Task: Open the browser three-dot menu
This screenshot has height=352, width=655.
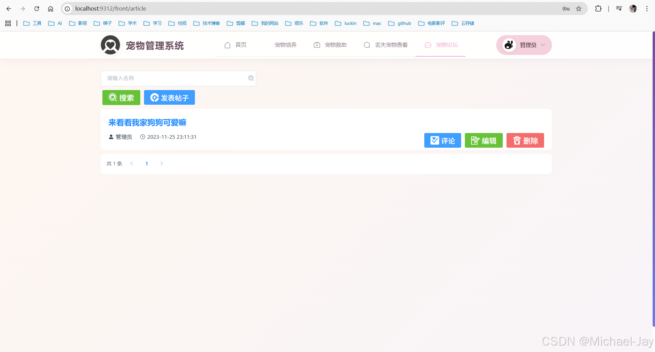Action: 647,9
